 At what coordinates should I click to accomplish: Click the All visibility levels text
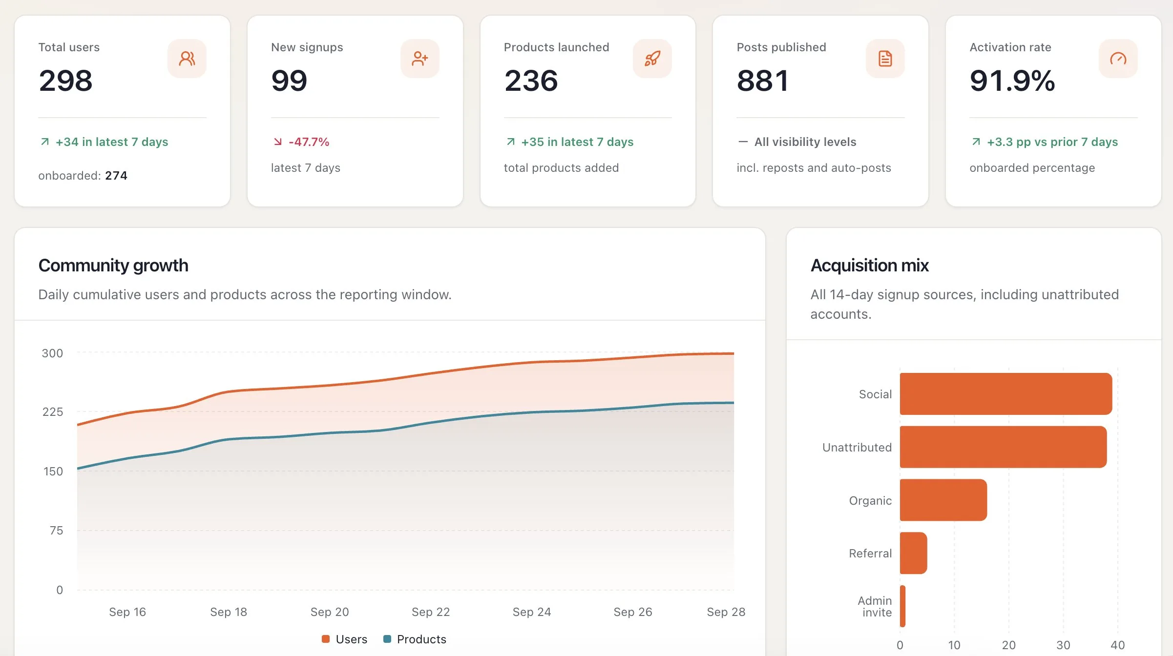805,142
